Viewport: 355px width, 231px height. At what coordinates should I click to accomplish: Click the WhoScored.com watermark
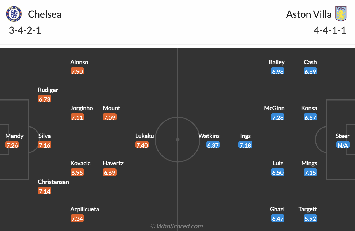pyautogui.click(x=176, y=226)
